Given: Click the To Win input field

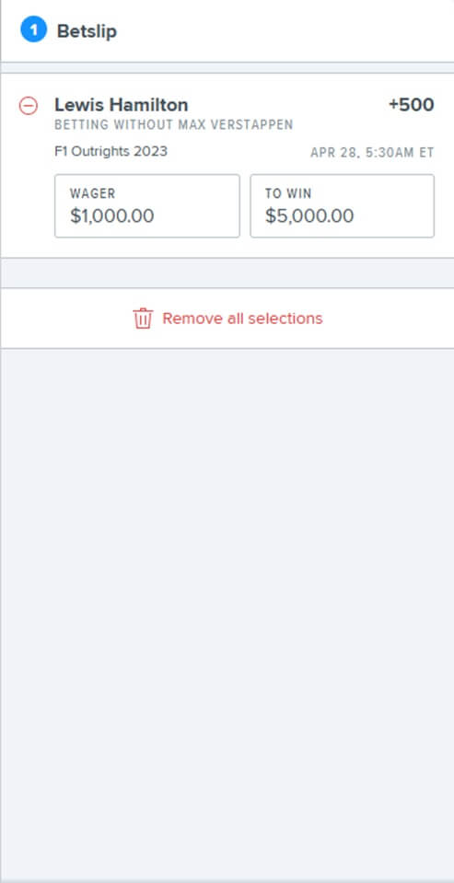Looking at the screenshot, I should [343, 205].
